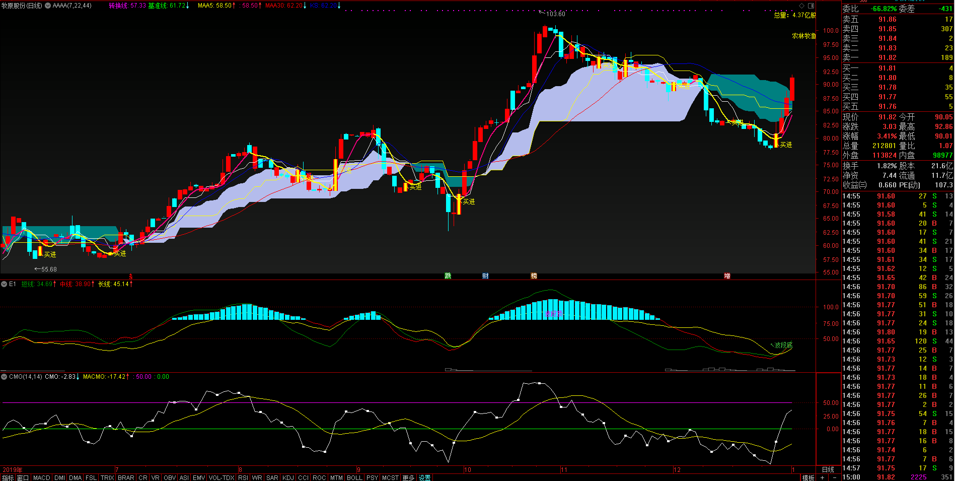Switch to MTM indicator
The image size is (955, 481).
coord(337,477)
